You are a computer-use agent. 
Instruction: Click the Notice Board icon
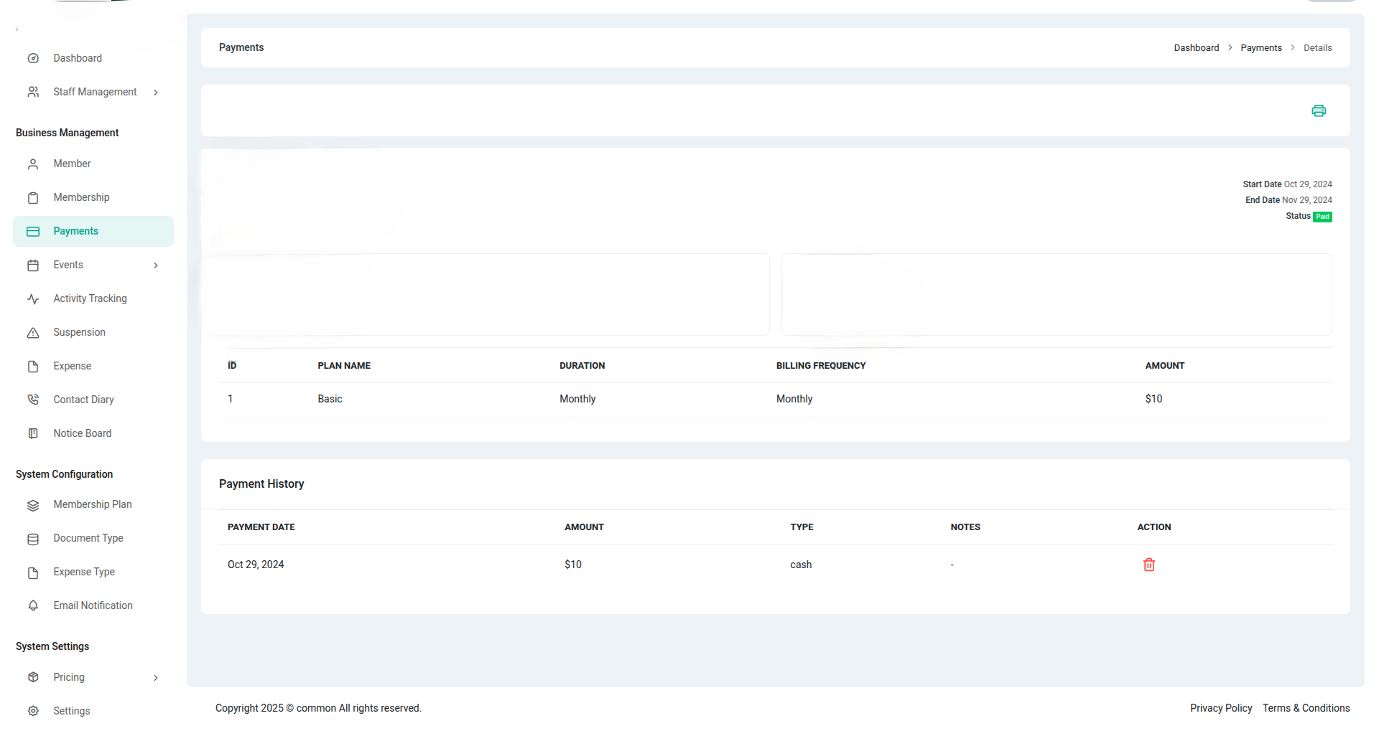pyautogui.click(x=33, y=433)
